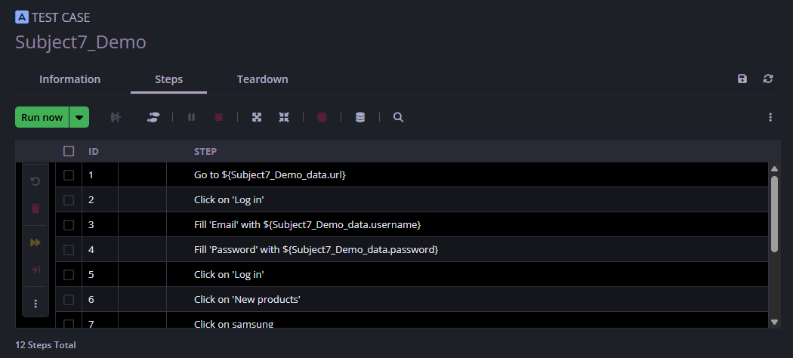Viewport: 793px width, 358px height.
Task: Click the refresh icon beside save
Action: (x=768, y=79)
